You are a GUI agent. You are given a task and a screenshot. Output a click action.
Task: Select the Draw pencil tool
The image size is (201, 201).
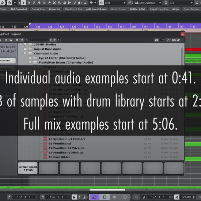[34, 3]
